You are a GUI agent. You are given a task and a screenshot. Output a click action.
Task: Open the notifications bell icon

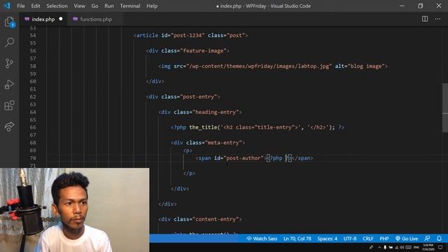(x=439, y=239)
